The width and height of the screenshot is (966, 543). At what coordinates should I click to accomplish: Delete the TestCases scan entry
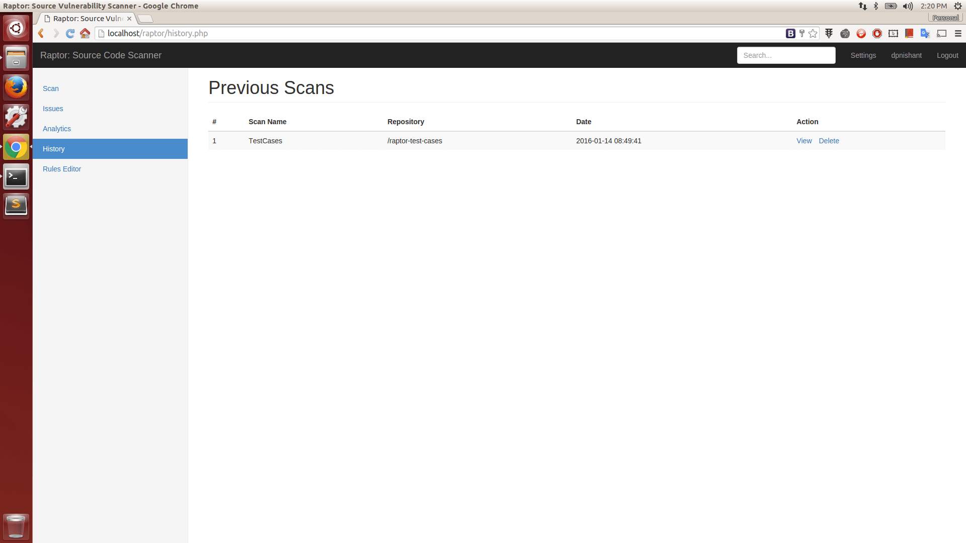tap(829, 141)
